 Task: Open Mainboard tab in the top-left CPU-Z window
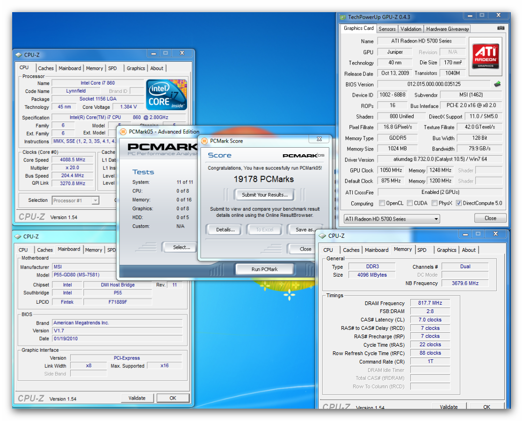point(70,68)
